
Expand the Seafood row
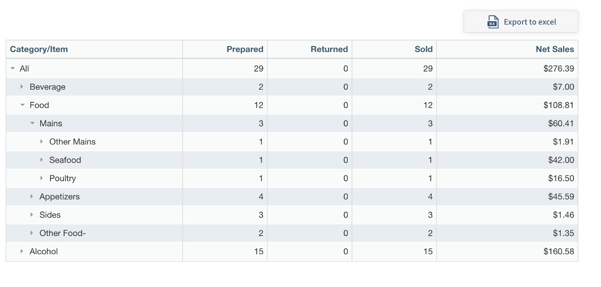tap(42, 160)
